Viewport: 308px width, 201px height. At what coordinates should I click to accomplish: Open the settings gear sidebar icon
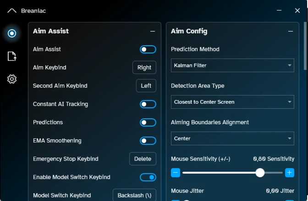[x=12, y=79]
